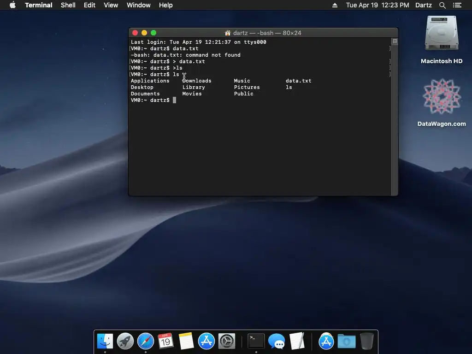Open the Help menu
The width and height of the screenshot is (472, 354).
click(x=166, y=5)
